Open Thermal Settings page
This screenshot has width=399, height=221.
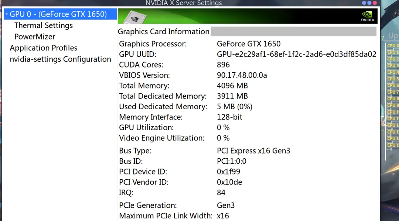click(x=44, y=25)
